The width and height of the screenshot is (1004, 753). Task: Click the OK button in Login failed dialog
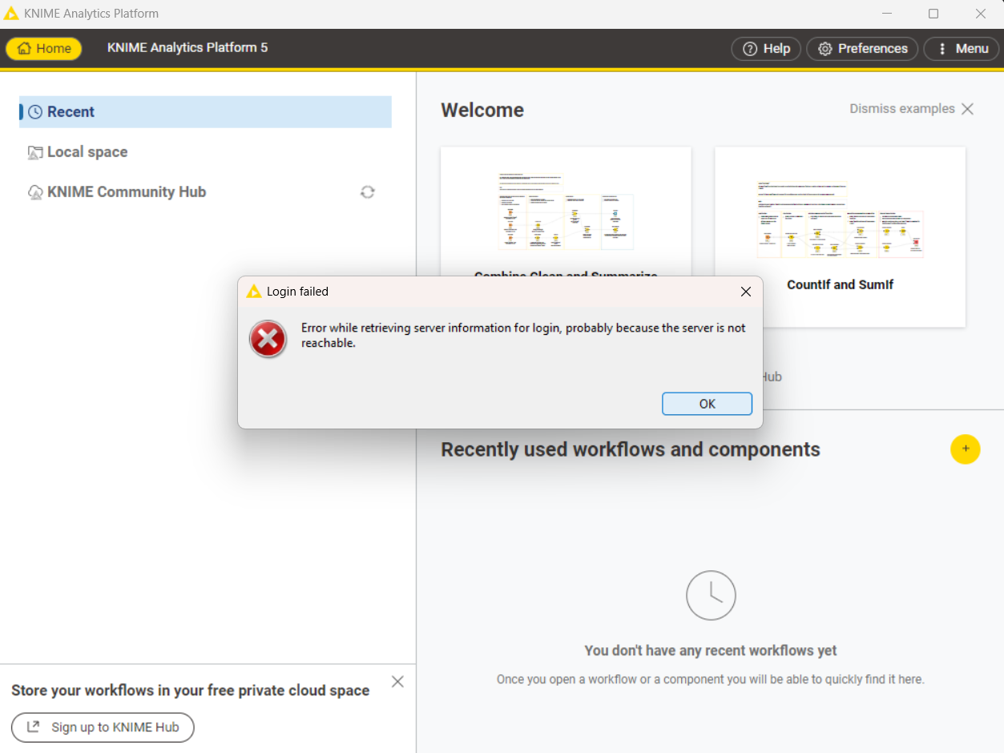[x=707, y=404]
